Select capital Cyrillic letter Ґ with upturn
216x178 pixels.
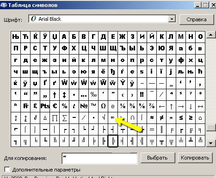pyautogui.click(x=45, y=83)
